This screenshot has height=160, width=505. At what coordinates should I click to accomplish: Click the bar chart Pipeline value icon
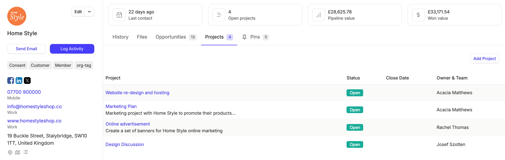[x=319, y=15]
